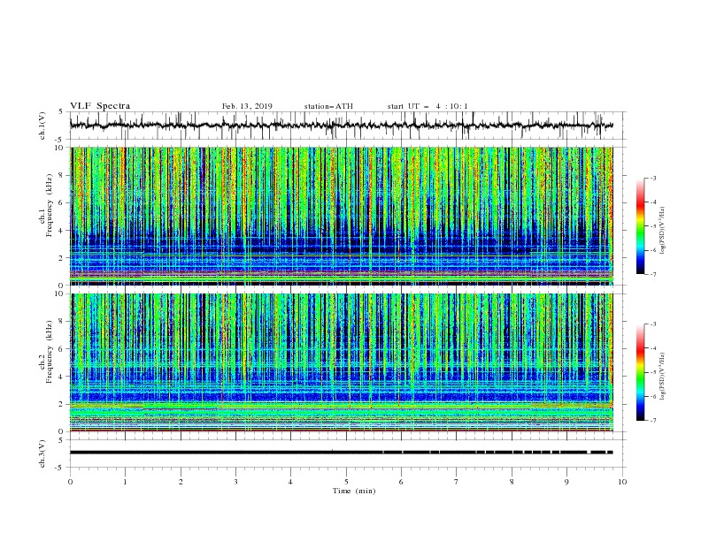Viewport: 701px width, 541px height.
Task: Click the time axis tick label '3'
Action: click(235, 482)
